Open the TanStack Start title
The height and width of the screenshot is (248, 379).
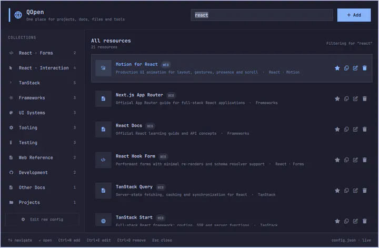[134, 217]
